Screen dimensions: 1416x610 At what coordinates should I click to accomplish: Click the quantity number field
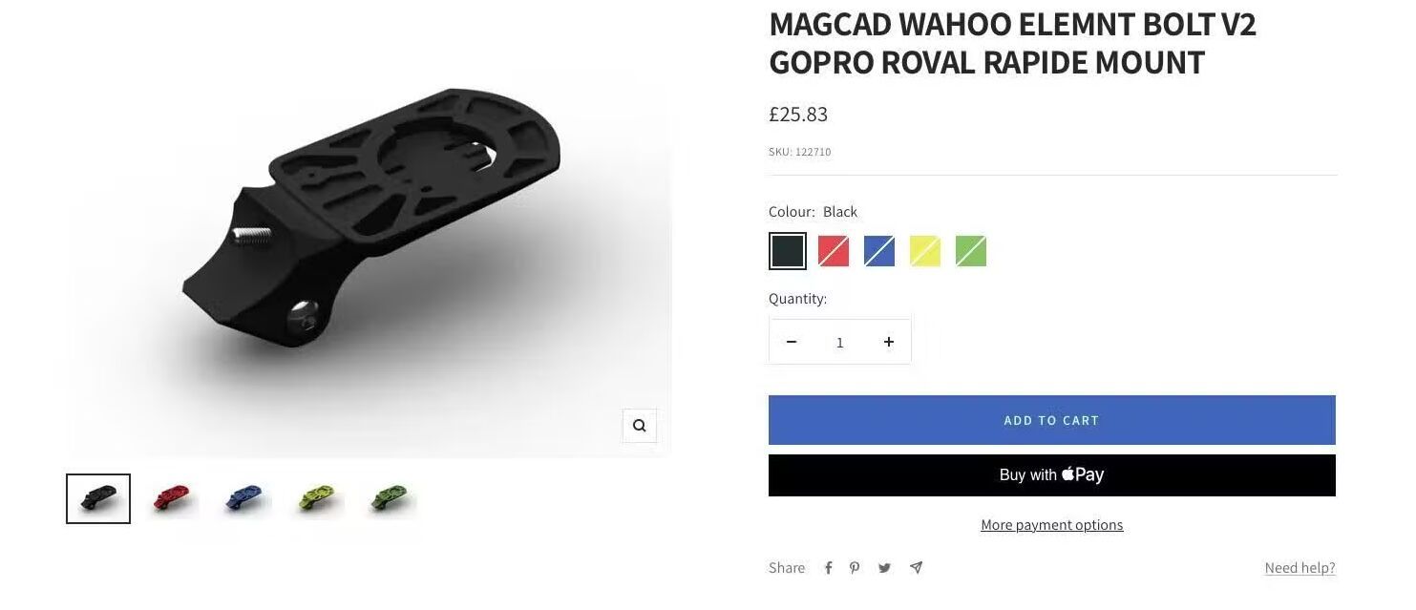840,342
